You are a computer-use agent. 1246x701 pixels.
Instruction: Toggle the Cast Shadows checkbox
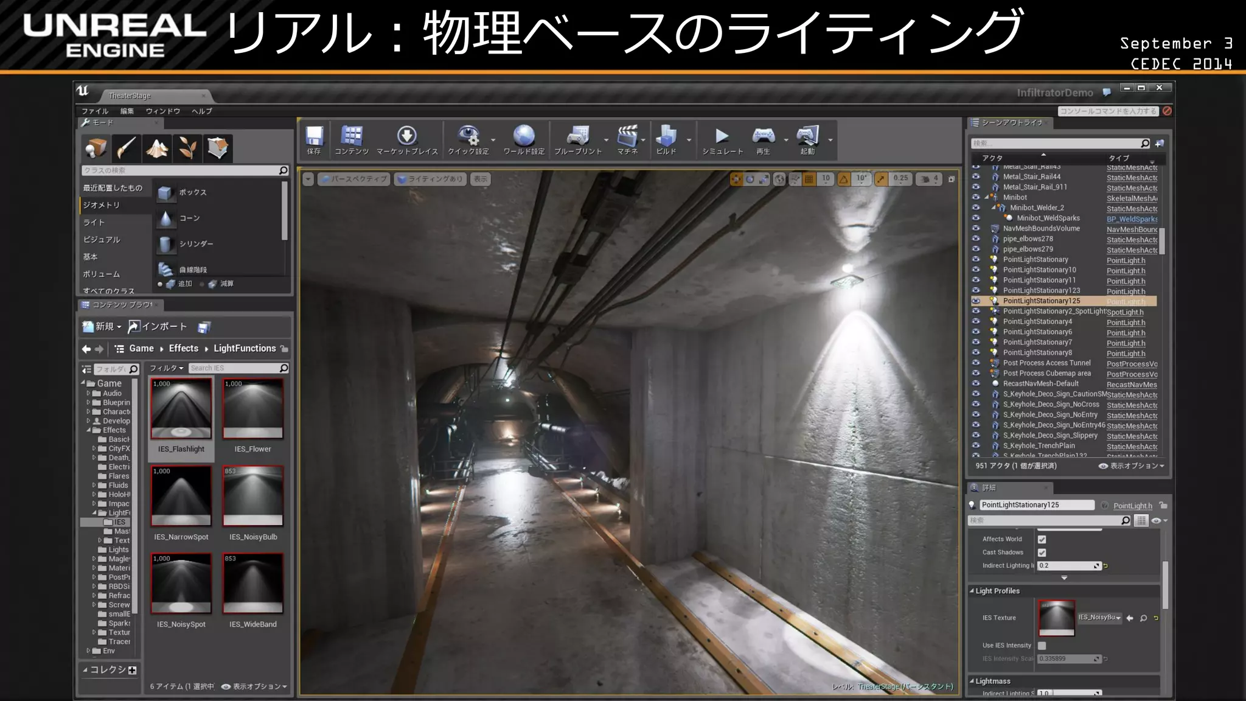point(1042,553)
